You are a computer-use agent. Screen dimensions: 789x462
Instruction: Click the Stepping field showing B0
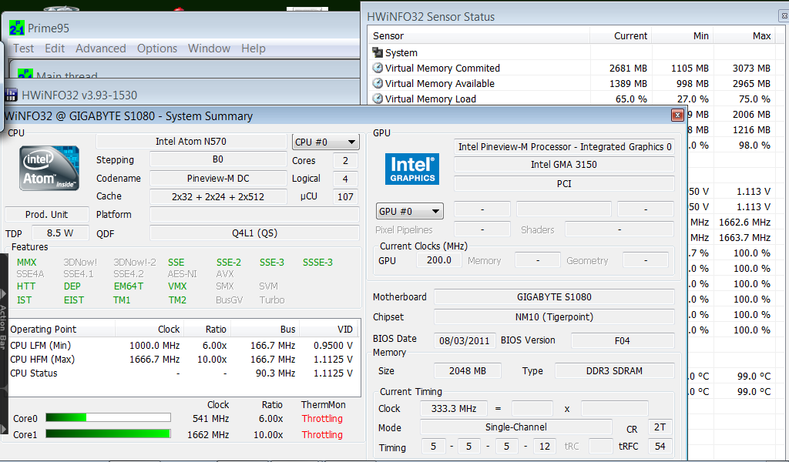pos(218,159)
